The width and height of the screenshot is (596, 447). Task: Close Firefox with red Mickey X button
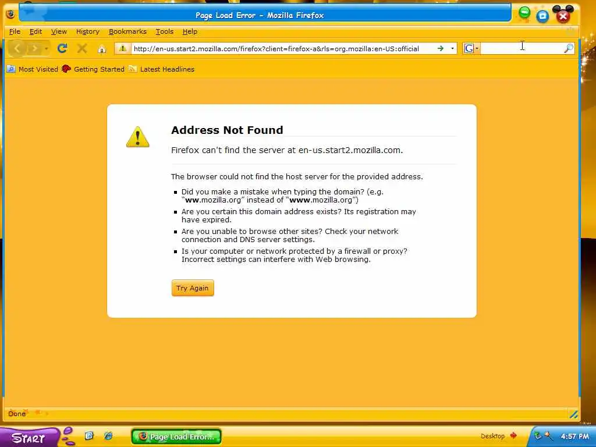pos(563,15)
